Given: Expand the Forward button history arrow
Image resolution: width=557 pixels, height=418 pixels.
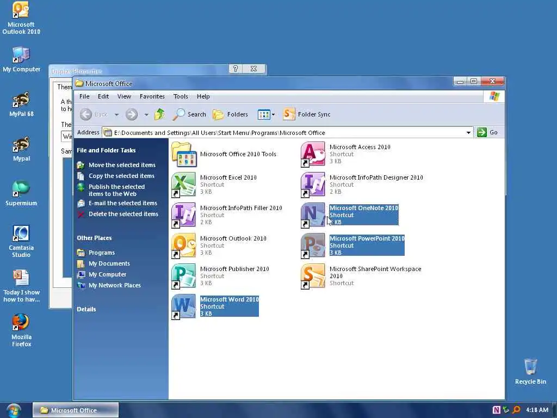Looking at the screenshot, I should pyautogui.click(x=146, y=115).
